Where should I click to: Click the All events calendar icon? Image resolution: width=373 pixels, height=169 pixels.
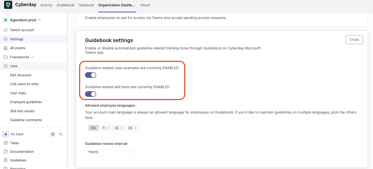[6, 48]
